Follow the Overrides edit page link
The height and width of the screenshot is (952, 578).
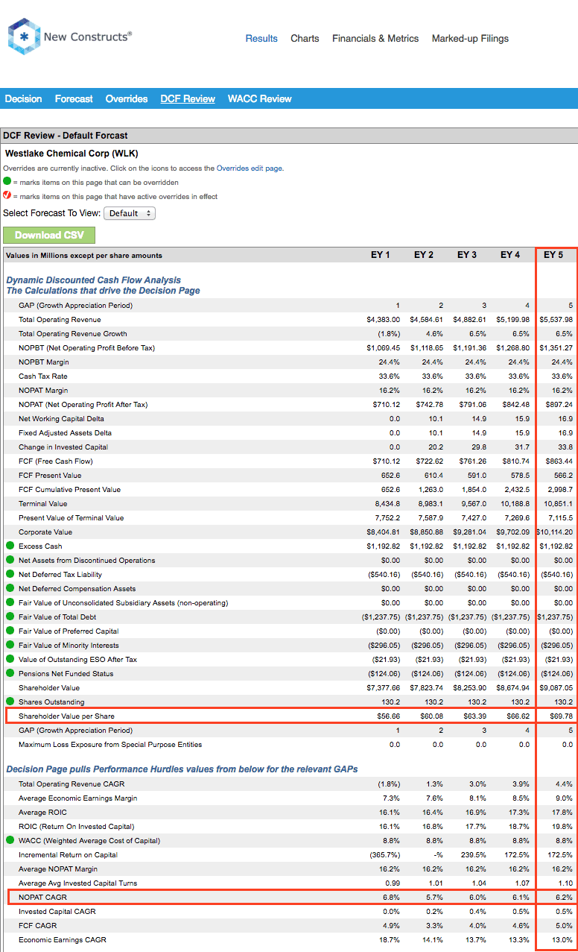click(250, 168)
